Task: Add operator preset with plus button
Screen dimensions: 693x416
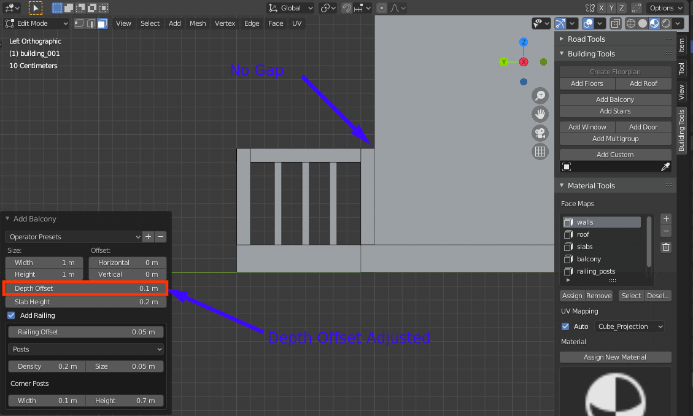Action: click(x=149, y=237)
